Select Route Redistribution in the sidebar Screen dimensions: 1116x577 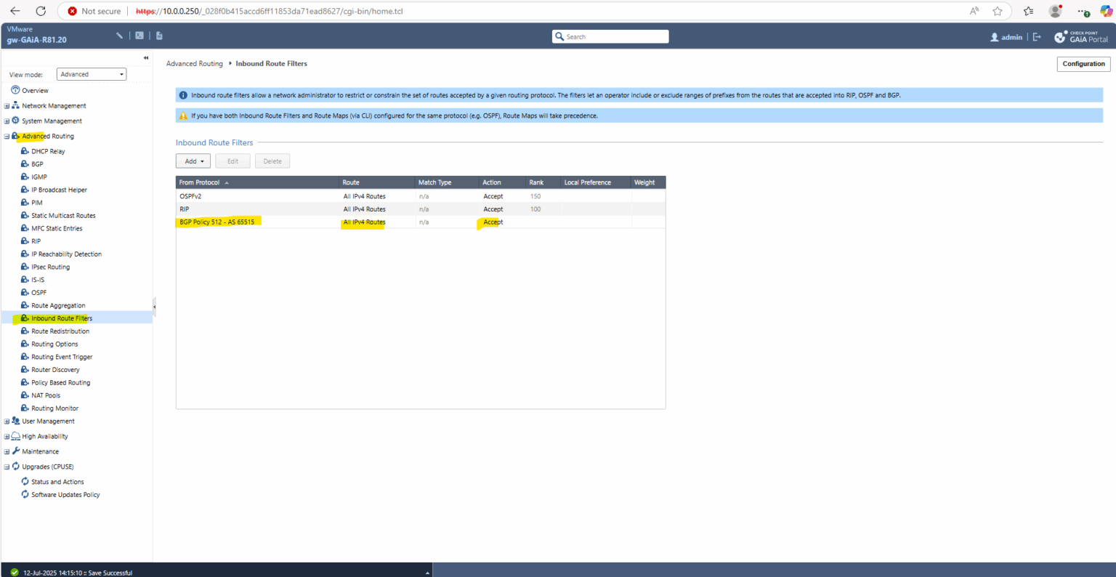tap(60, 331)
